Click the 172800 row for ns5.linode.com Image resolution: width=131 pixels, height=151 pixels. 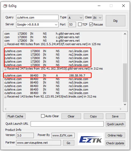pos(46,65)
